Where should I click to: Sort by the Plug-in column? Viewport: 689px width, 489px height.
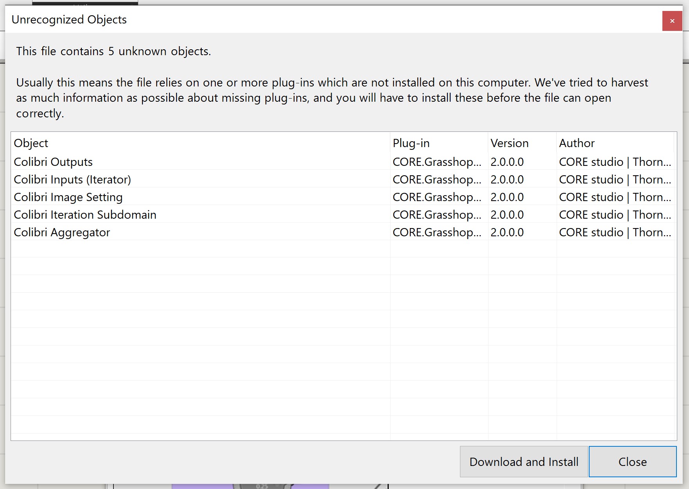(411, 143)
